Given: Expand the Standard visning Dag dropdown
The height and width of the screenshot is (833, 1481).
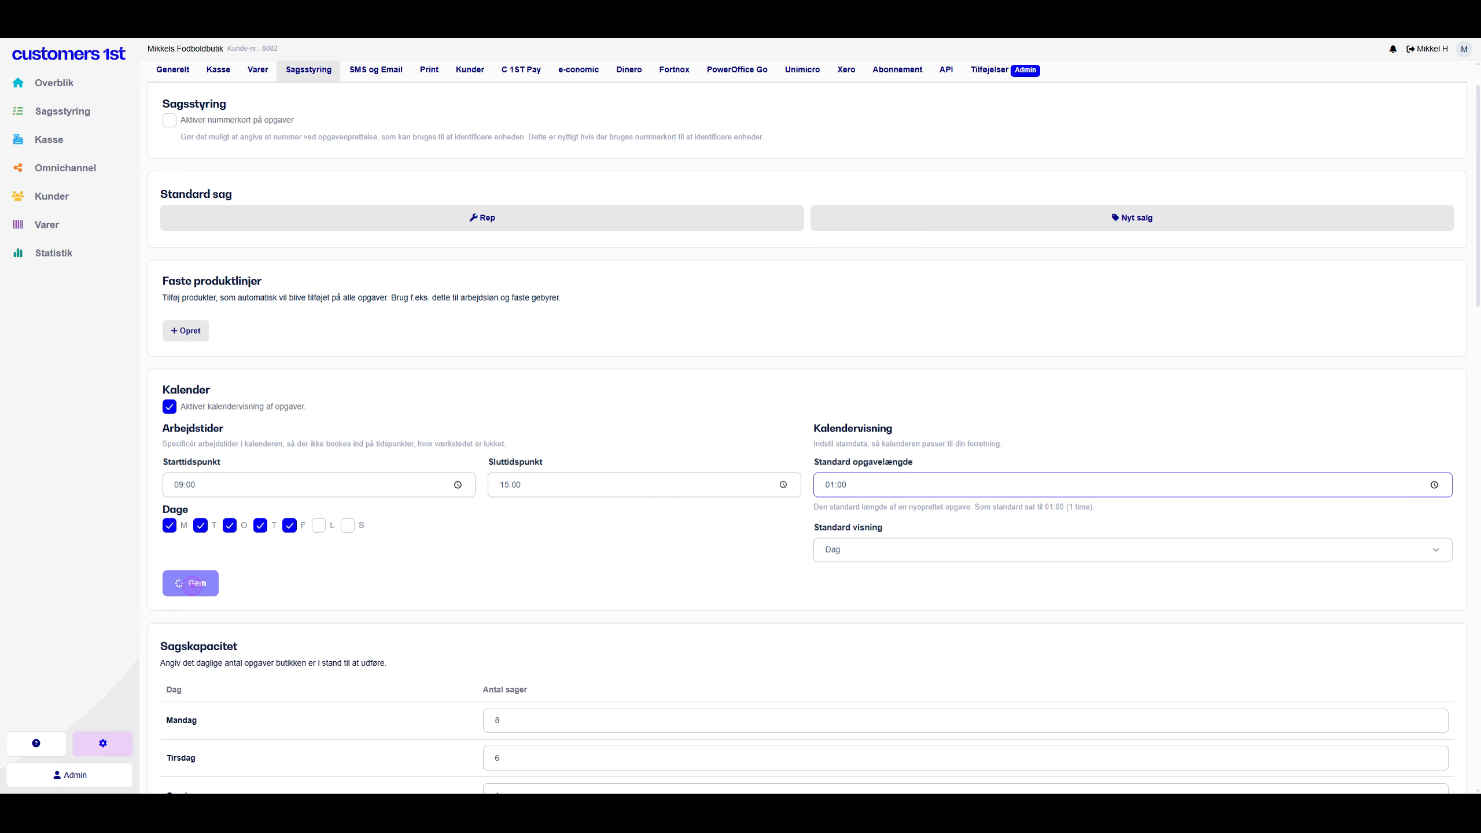Looking at the screenshot, I should 1133,550.
